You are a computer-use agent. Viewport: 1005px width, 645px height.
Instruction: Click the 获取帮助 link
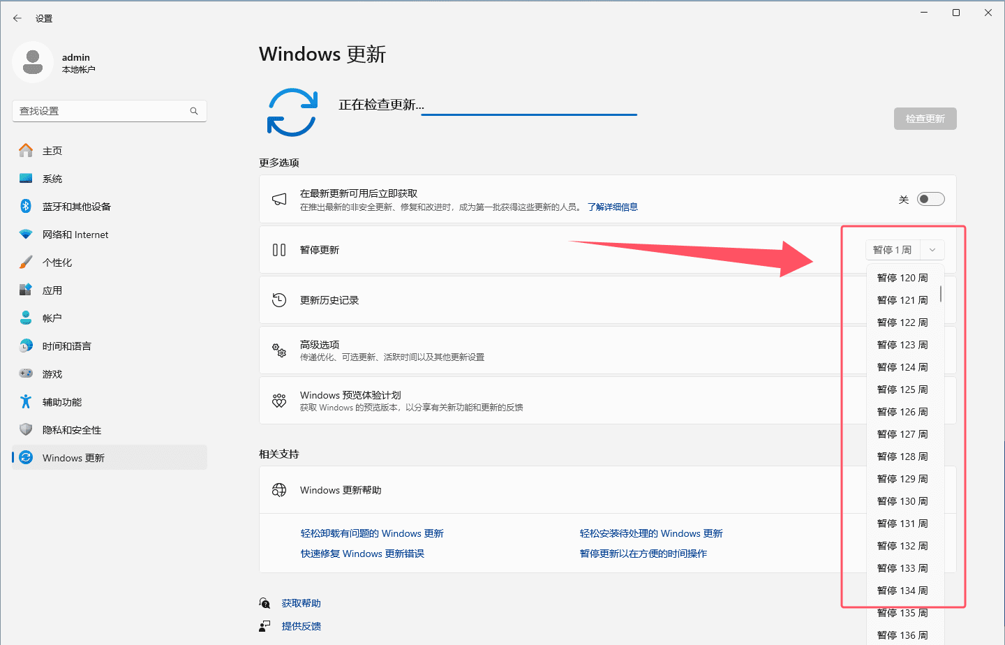click(x=301, y=603)
